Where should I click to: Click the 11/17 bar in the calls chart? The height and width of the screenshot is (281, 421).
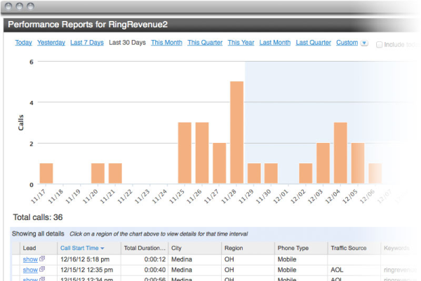pyautogui.click(x=46, y=174)
